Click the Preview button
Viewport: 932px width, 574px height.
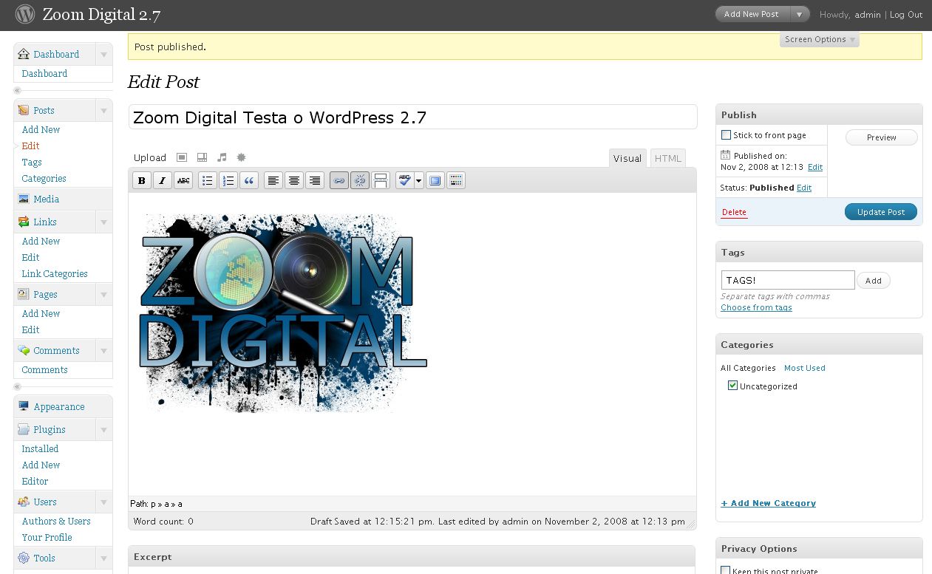click(x=881, y=137)
